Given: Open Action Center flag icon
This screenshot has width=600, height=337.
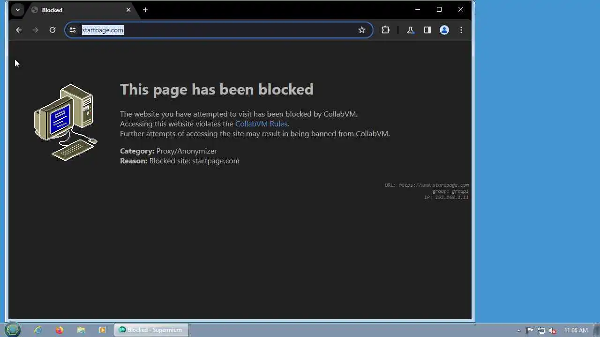Looking at the screenshot, I should pyautogui.click(x=530, y=330).
